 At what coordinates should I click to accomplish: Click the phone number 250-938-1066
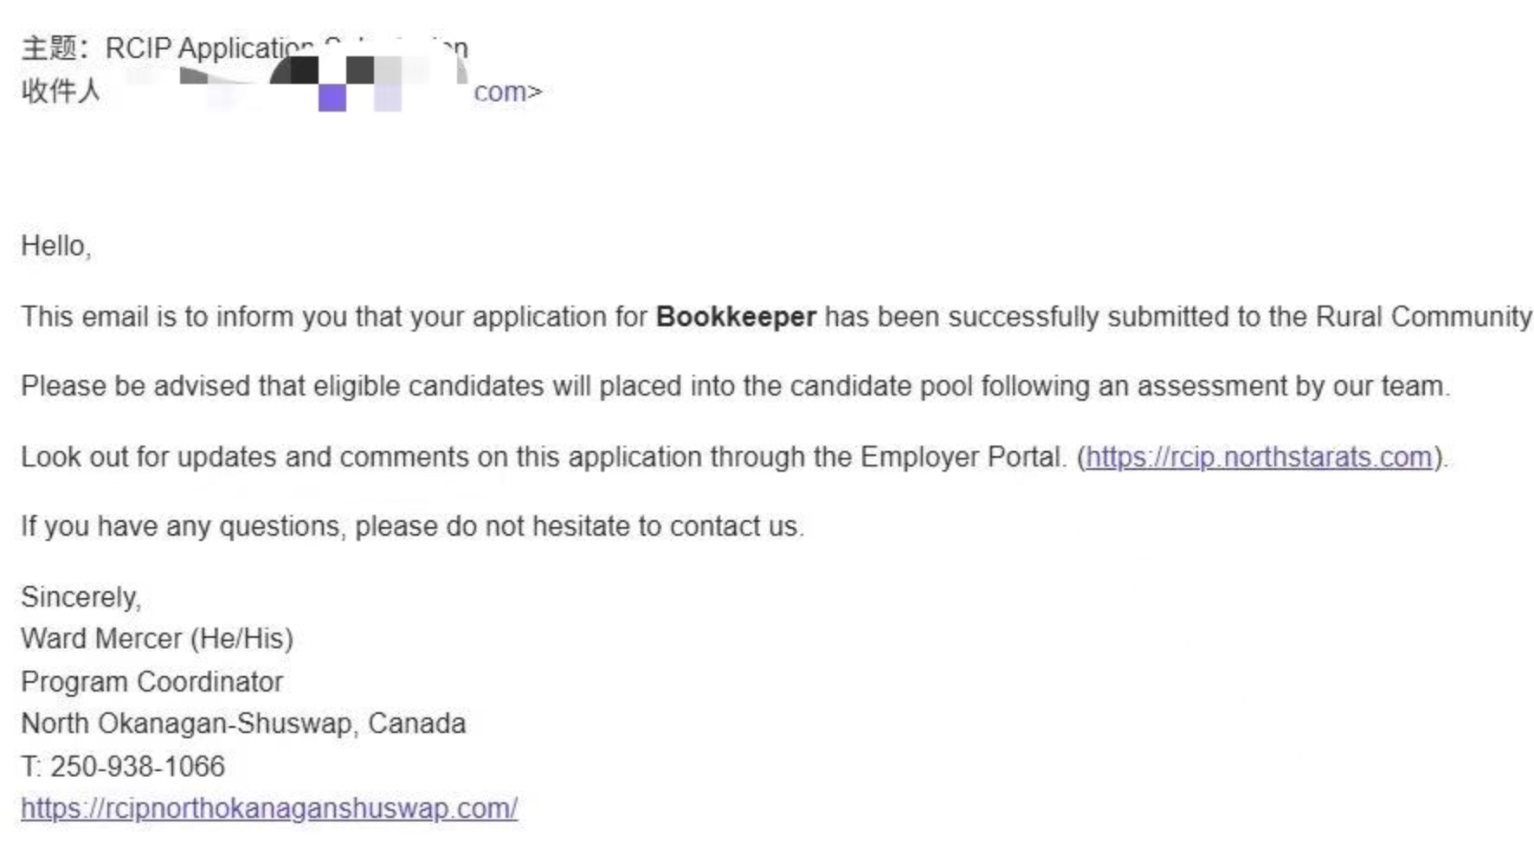click(x=137, y=767)
